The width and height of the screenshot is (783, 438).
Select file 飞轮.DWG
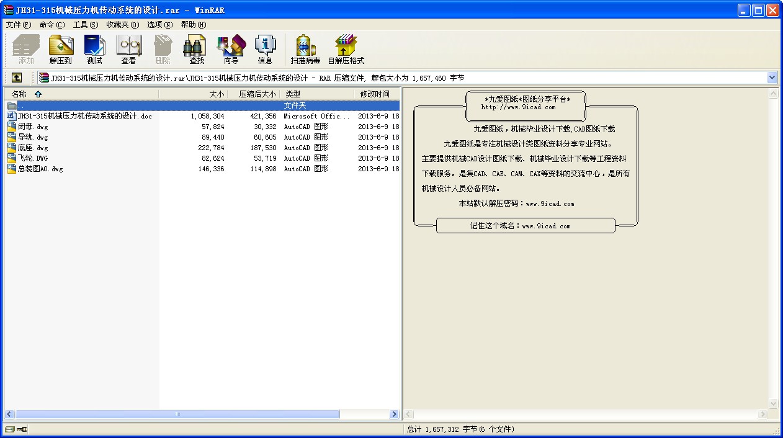click(33, 158)
